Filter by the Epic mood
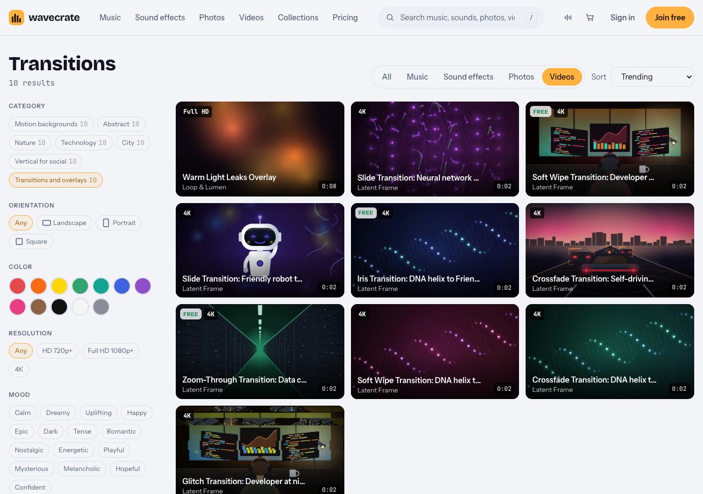Screen dimensions: 703x494 click(21, 431)
